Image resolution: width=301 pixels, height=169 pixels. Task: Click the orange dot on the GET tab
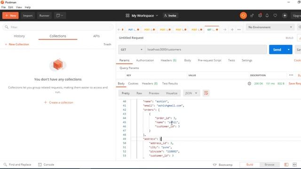[217, 30]
